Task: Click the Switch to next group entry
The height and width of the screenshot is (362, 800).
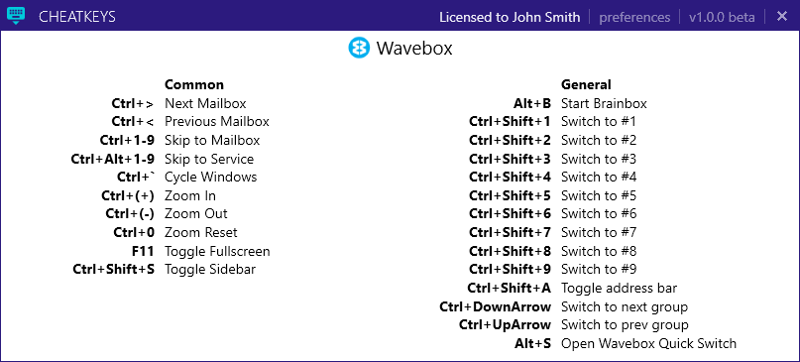Action: click(x=563, y=306)
